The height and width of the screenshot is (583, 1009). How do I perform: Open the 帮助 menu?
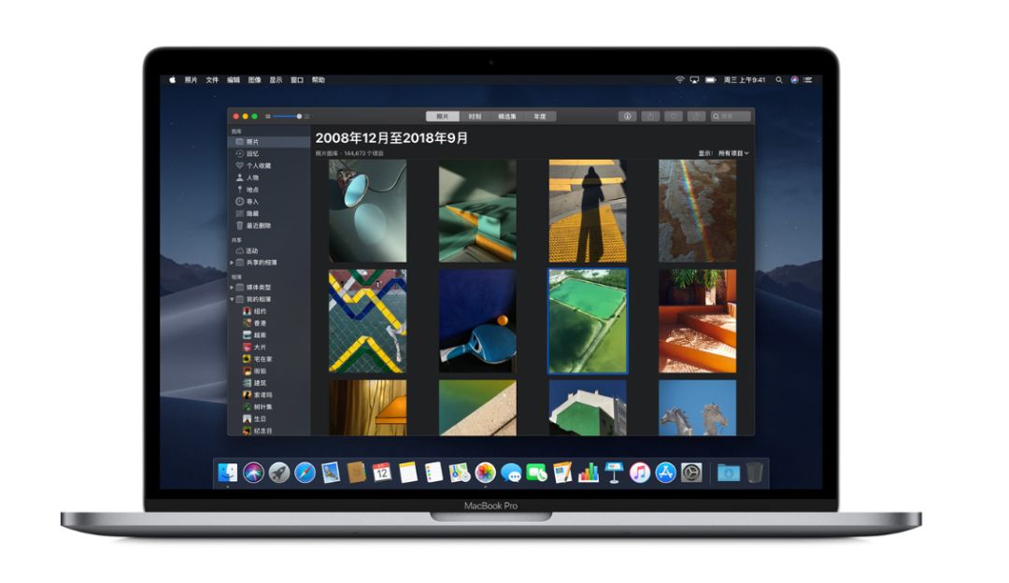coord(319,79)
